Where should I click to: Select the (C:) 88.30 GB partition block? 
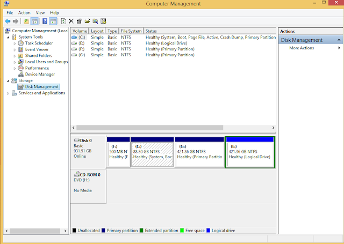pyautogui.click(x=152, y=152)
